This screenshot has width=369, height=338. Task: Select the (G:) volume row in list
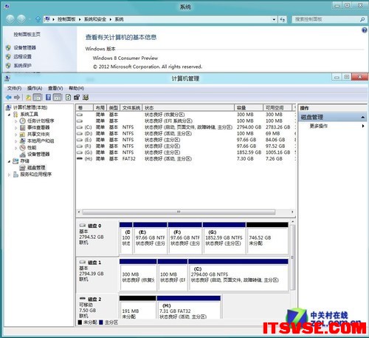click(186, 152)
